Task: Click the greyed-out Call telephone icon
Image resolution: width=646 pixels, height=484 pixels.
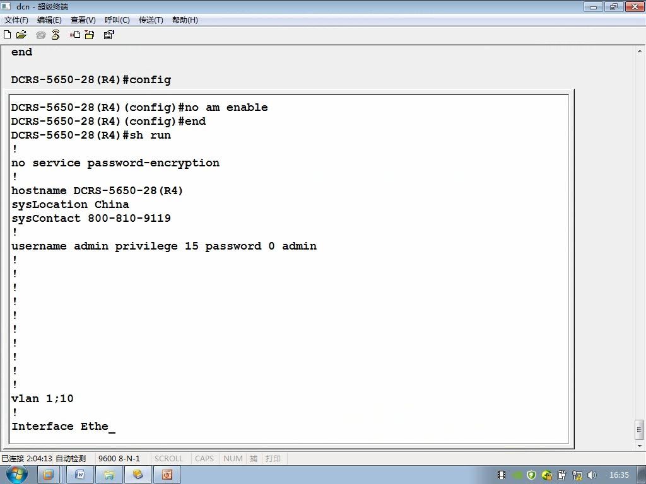Action: tap(40, 35)
